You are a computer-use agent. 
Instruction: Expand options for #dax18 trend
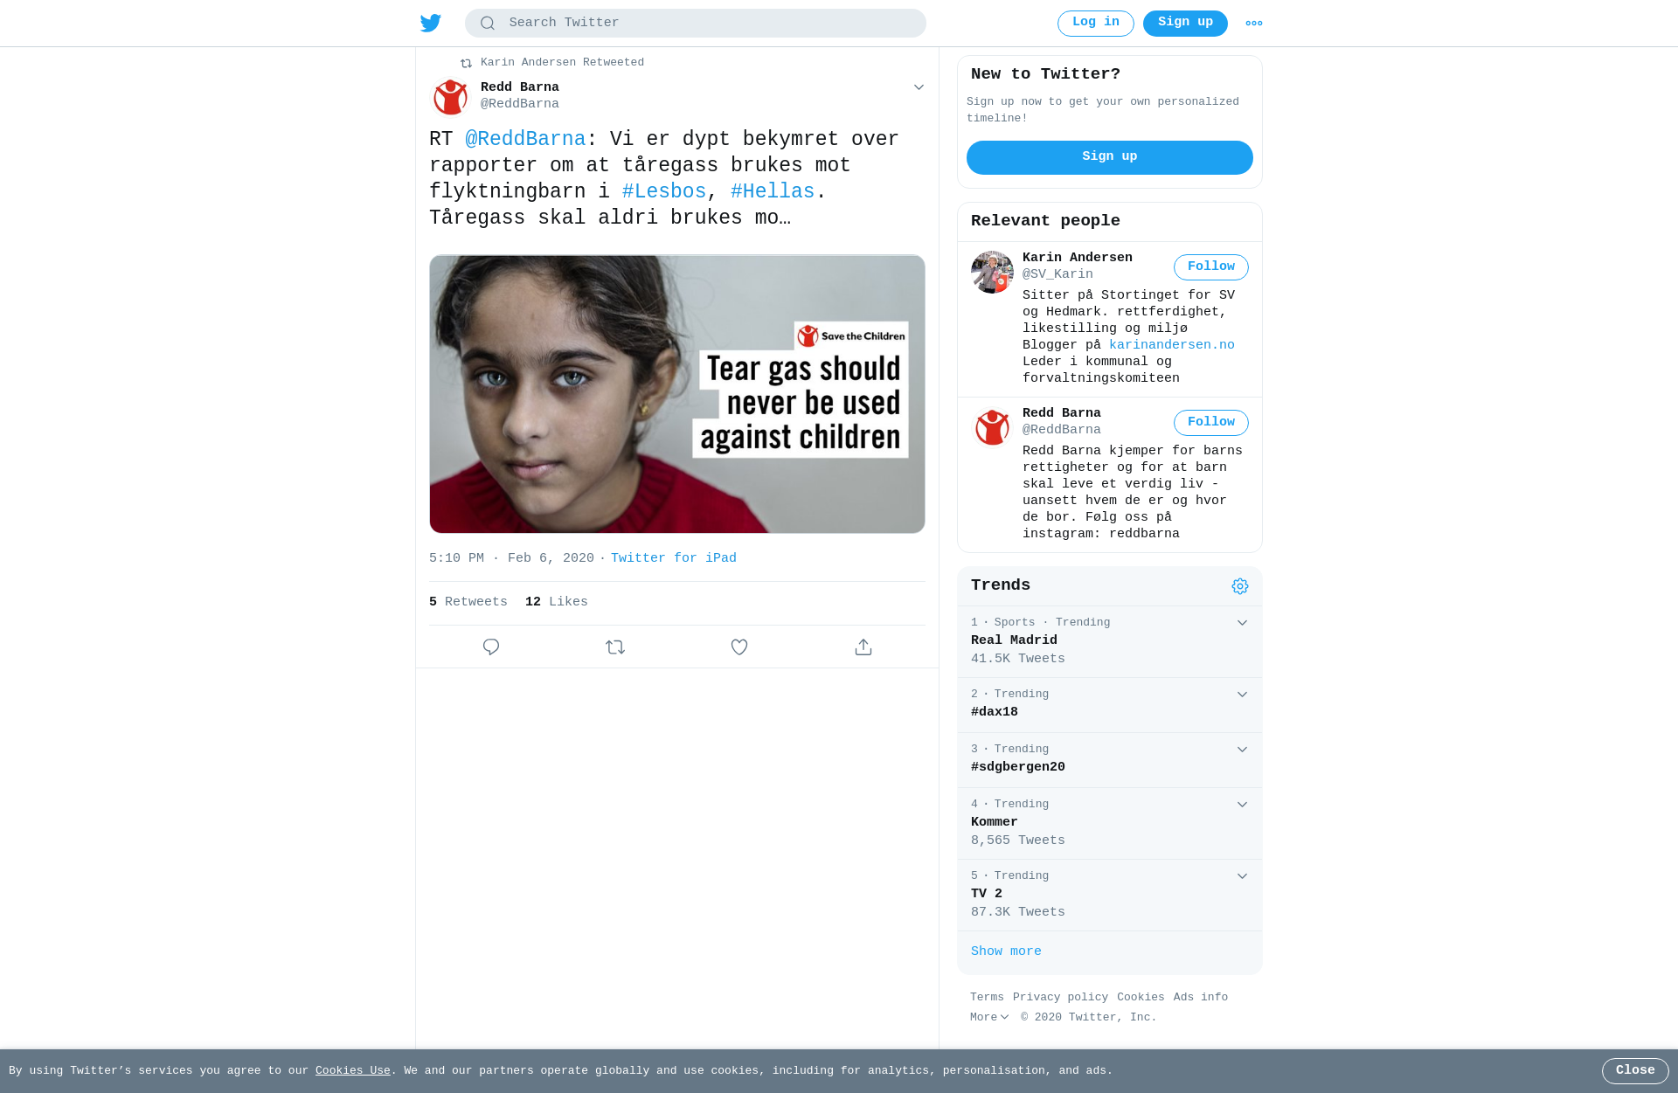[1242, 695]
